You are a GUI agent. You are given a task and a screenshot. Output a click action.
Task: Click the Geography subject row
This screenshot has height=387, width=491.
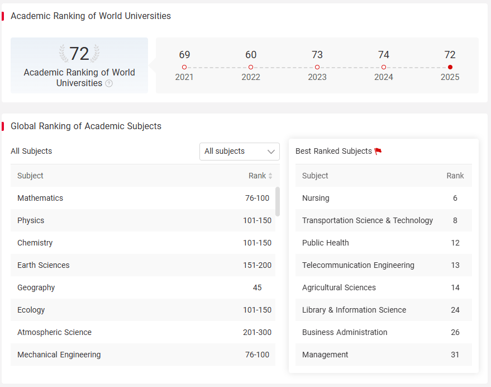pos(143,287)
